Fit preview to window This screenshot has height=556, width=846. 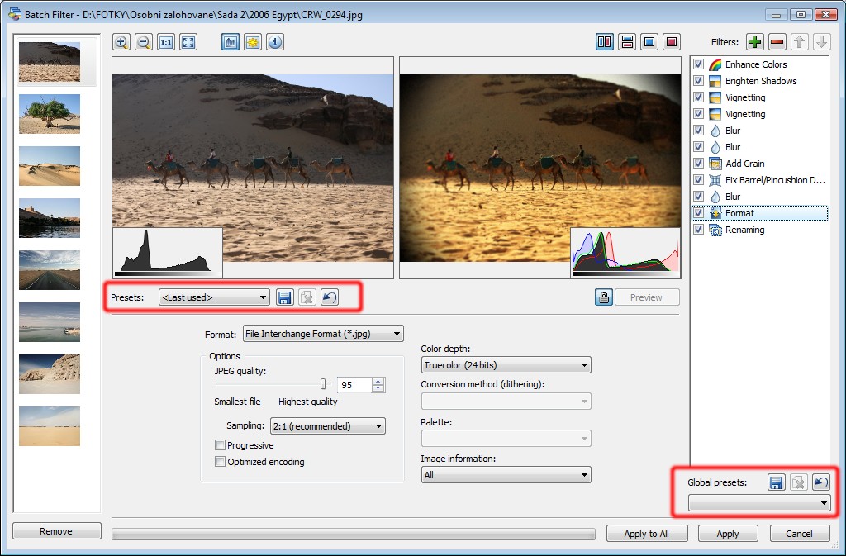click(x=188, y=42)
